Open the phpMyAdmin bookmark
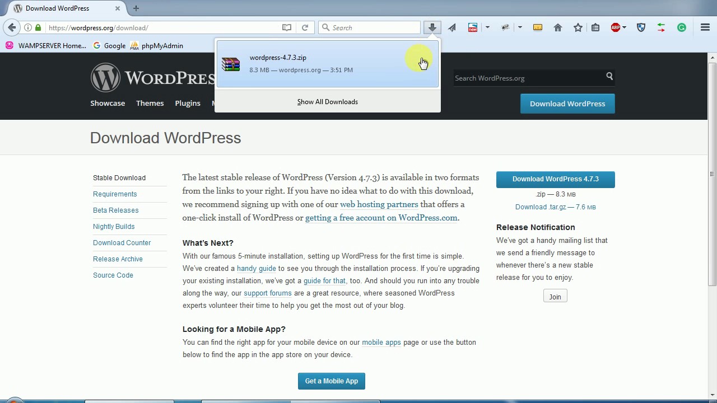 156,45
